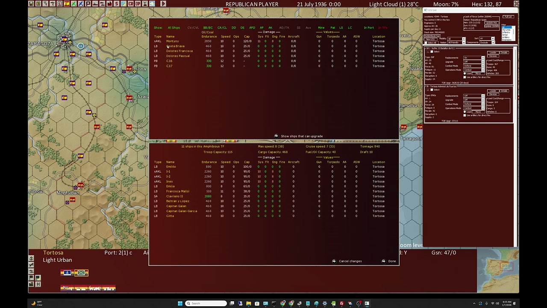The width and height of the screenshot is (547, 308).
Task: Click the weather sun toolbar icon
Action: 152,3
